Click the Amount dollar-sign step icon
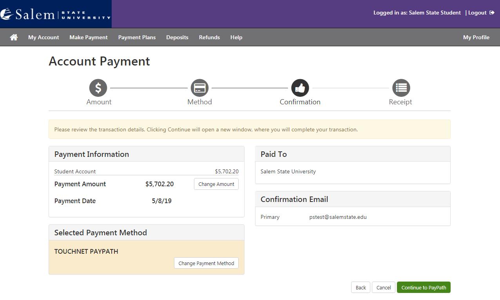Screen dimensions: 500x300 [x=98, y=88]
